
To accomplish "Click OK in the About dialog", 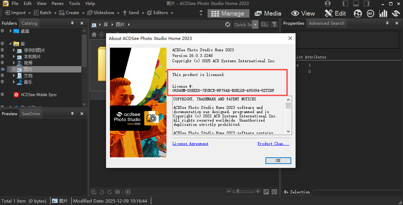I will (278, 160).
